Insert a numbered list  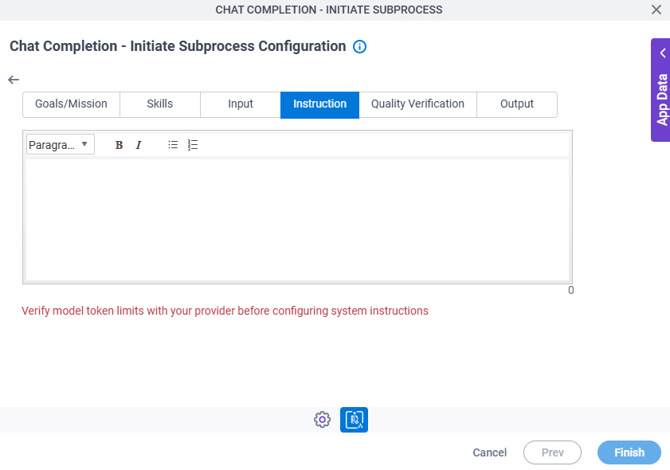click(193, 145)
